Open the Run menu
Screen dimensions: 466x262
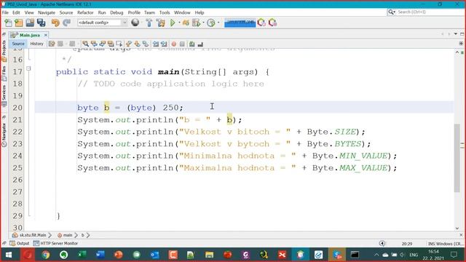pos(102,12)
